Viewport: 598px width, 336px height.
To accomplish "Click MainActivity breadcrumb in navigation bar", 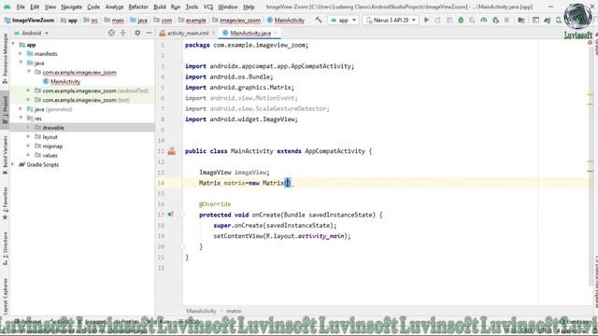I will point(286,20).
